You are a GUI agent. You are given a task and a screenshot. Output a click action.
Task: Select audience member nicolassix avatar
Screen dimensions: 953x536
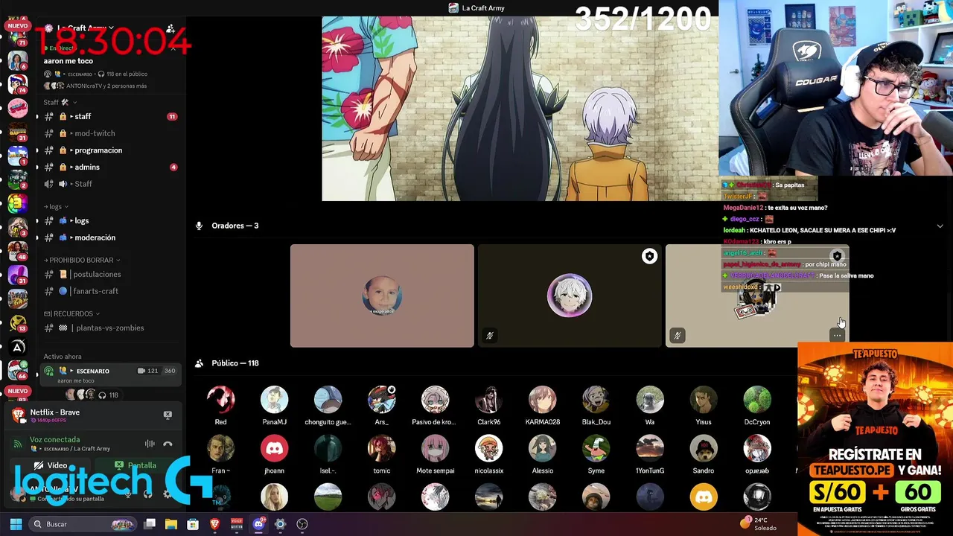(x=488, y=449)
